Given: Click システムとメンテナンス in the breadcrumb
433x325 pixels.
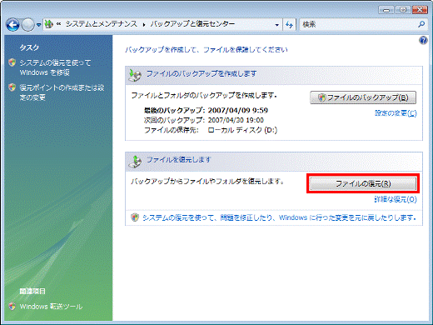Looking at the screenshot, I should pyautogui.click(x=102, y=24).
